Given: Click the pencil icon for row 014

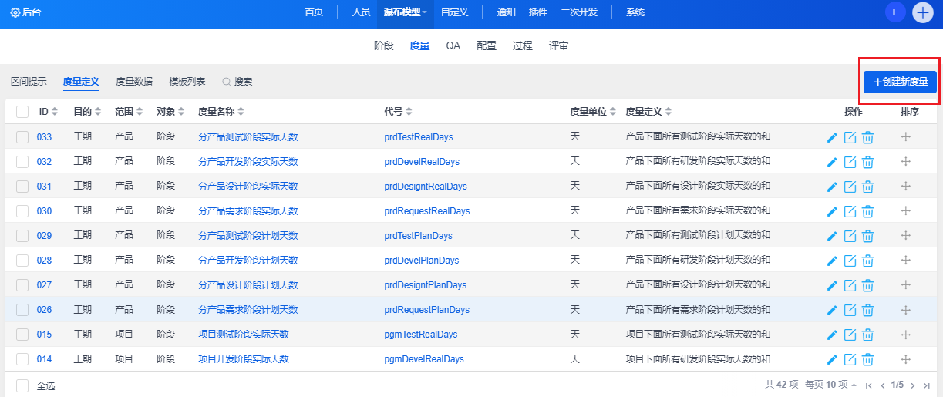Looking at the screenshot, I should [x=832, y=359].
